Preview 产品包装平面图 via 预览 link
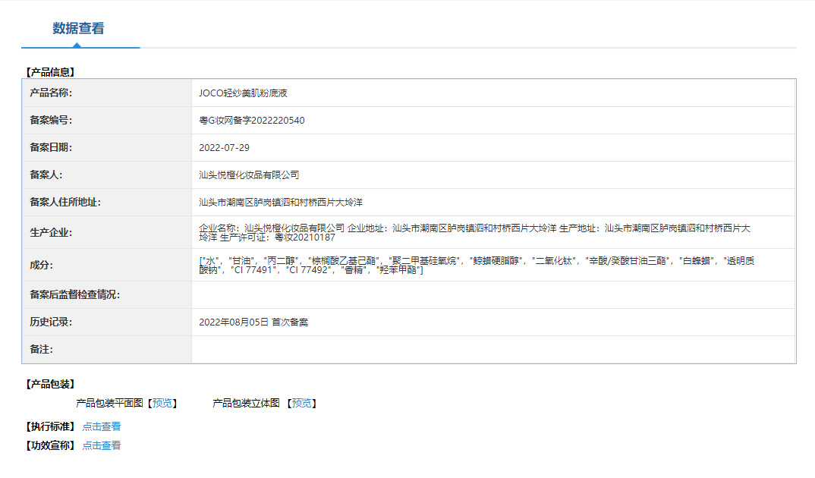Screen dimensions: 815x478 pyautogui.click(x=162, y=403)
